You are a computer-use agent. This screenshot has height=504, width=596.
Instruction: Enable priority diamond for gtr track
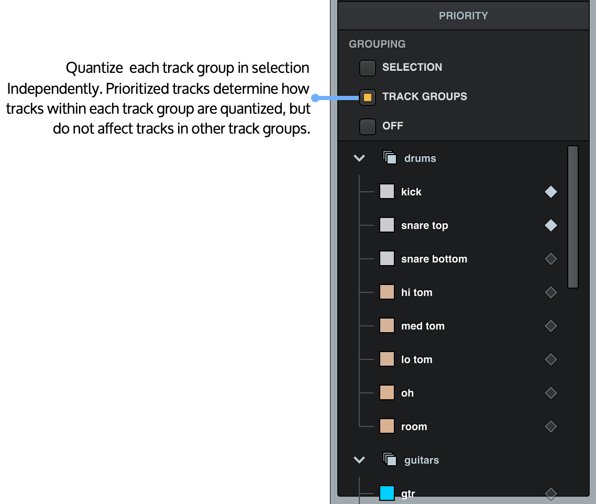click(551, 494)
